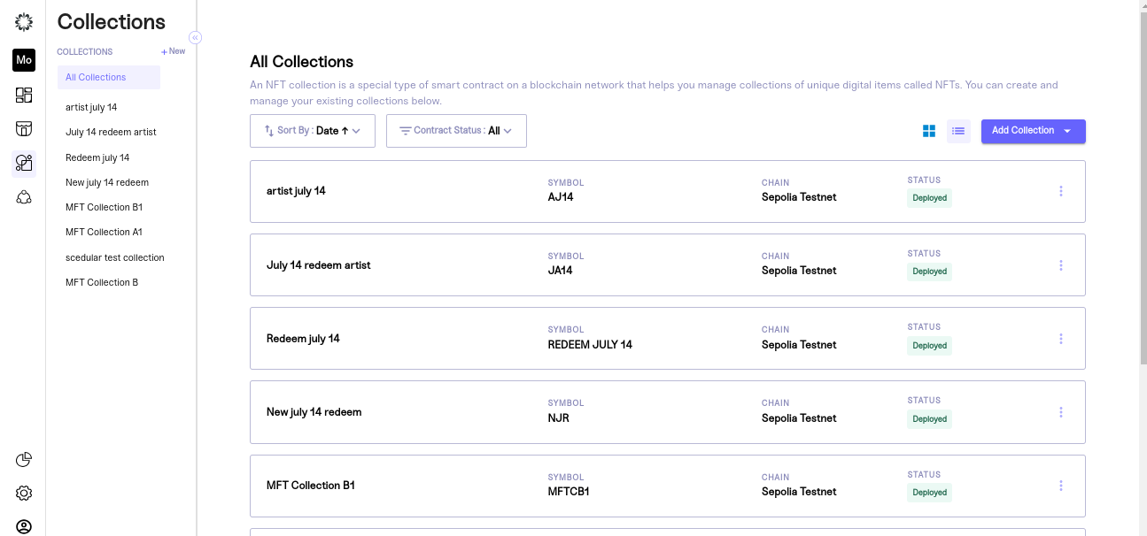Select MFT Collection A1 in sidebar

[x=104, y=232]
